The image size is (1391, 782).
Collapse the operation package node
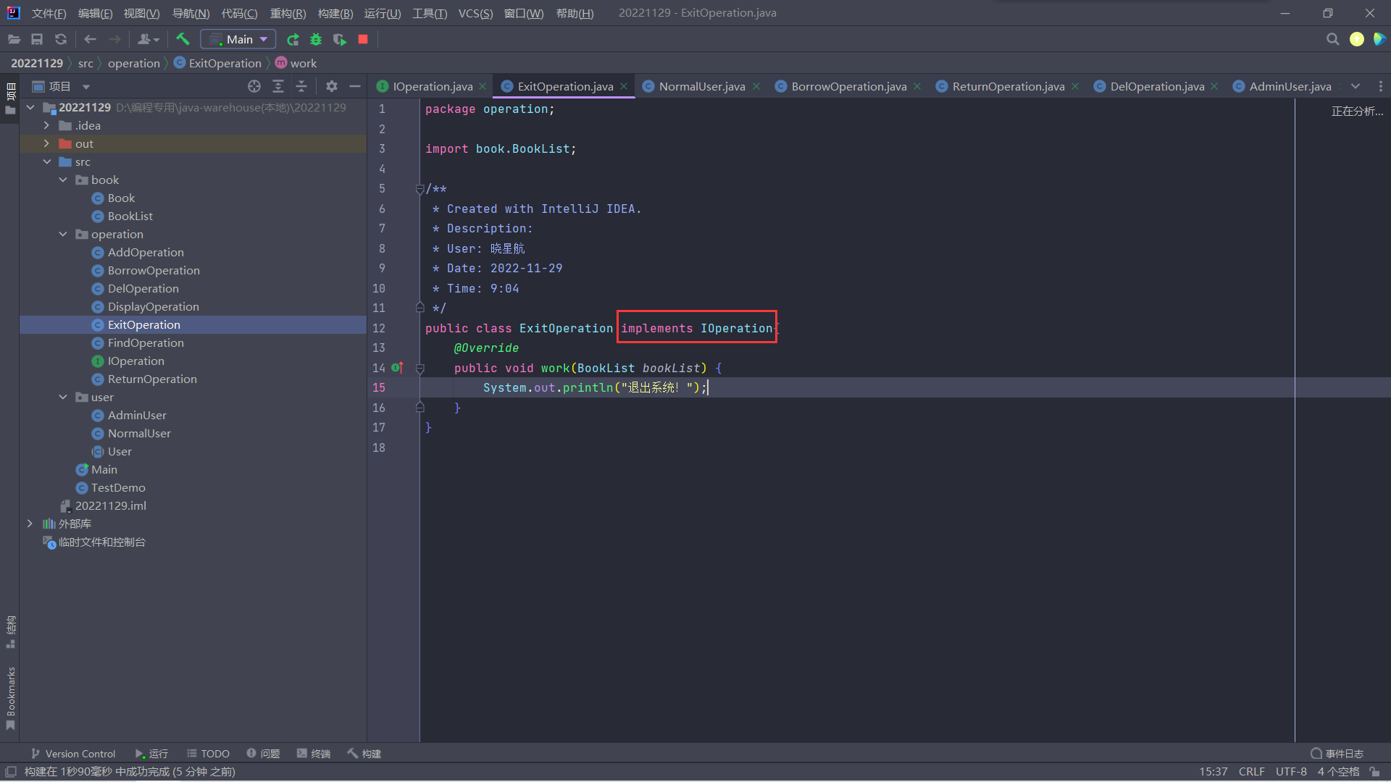tap(63, 234)
